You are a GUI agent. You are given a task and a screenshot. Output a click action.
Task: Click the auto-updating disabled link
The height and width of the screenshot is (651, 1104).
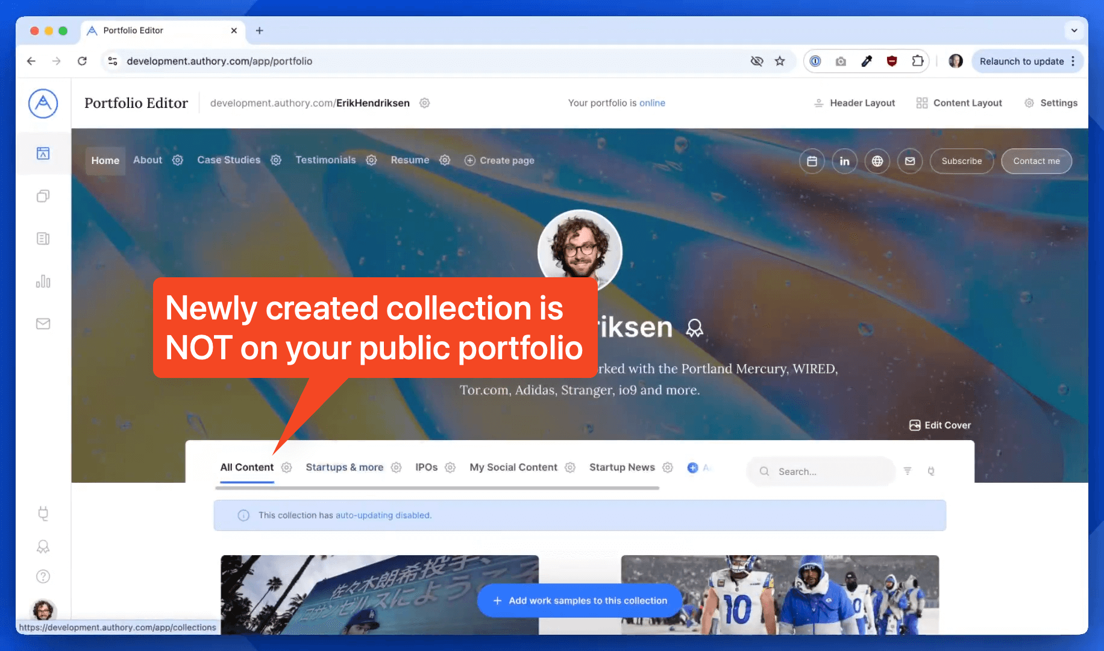(383, 515)
